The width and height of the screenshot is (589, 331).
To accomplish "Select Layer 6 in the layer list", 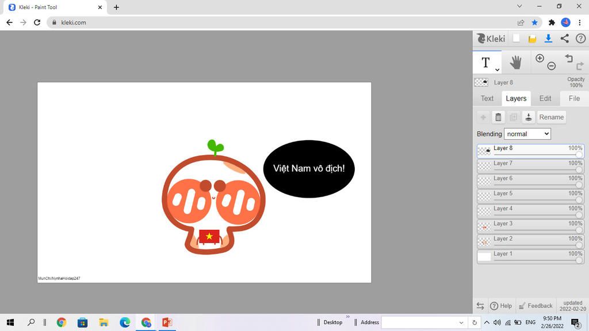I will coord(531,181).
